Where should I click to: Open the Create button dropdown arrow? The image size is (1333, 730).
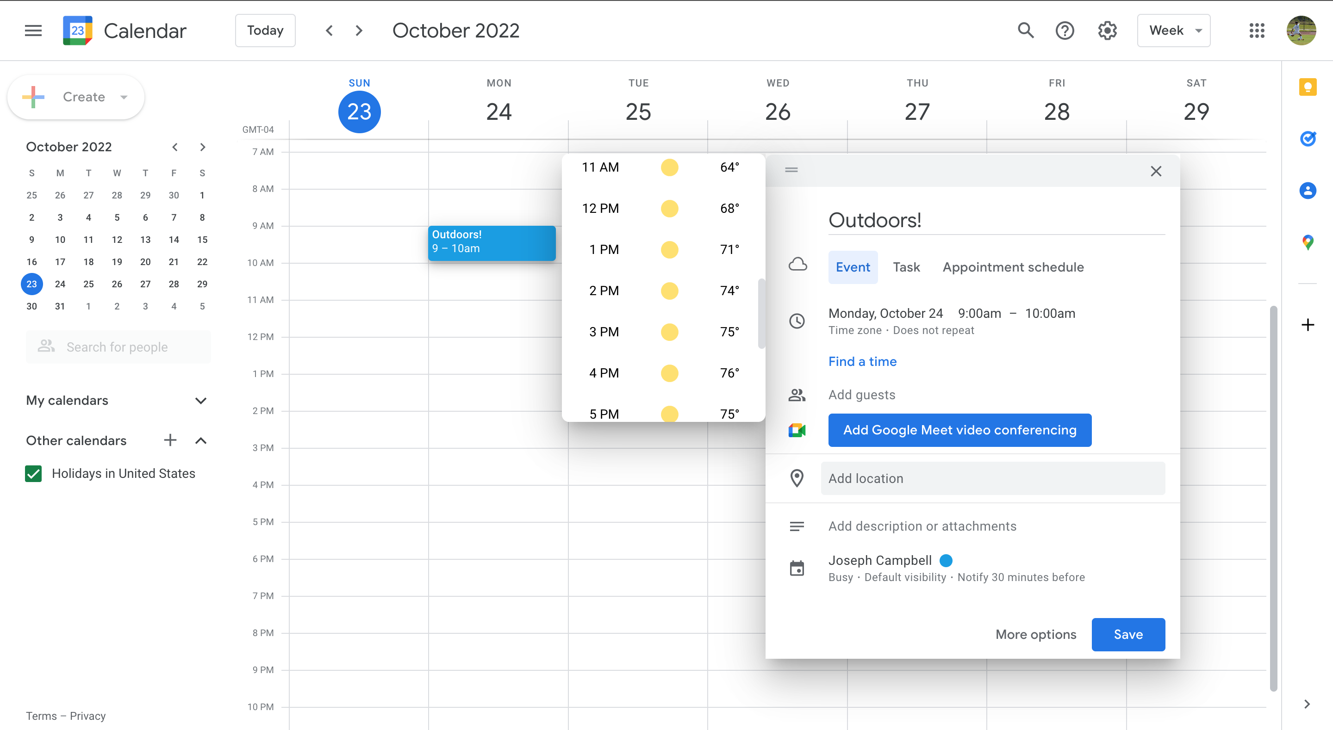coord(124,97)
